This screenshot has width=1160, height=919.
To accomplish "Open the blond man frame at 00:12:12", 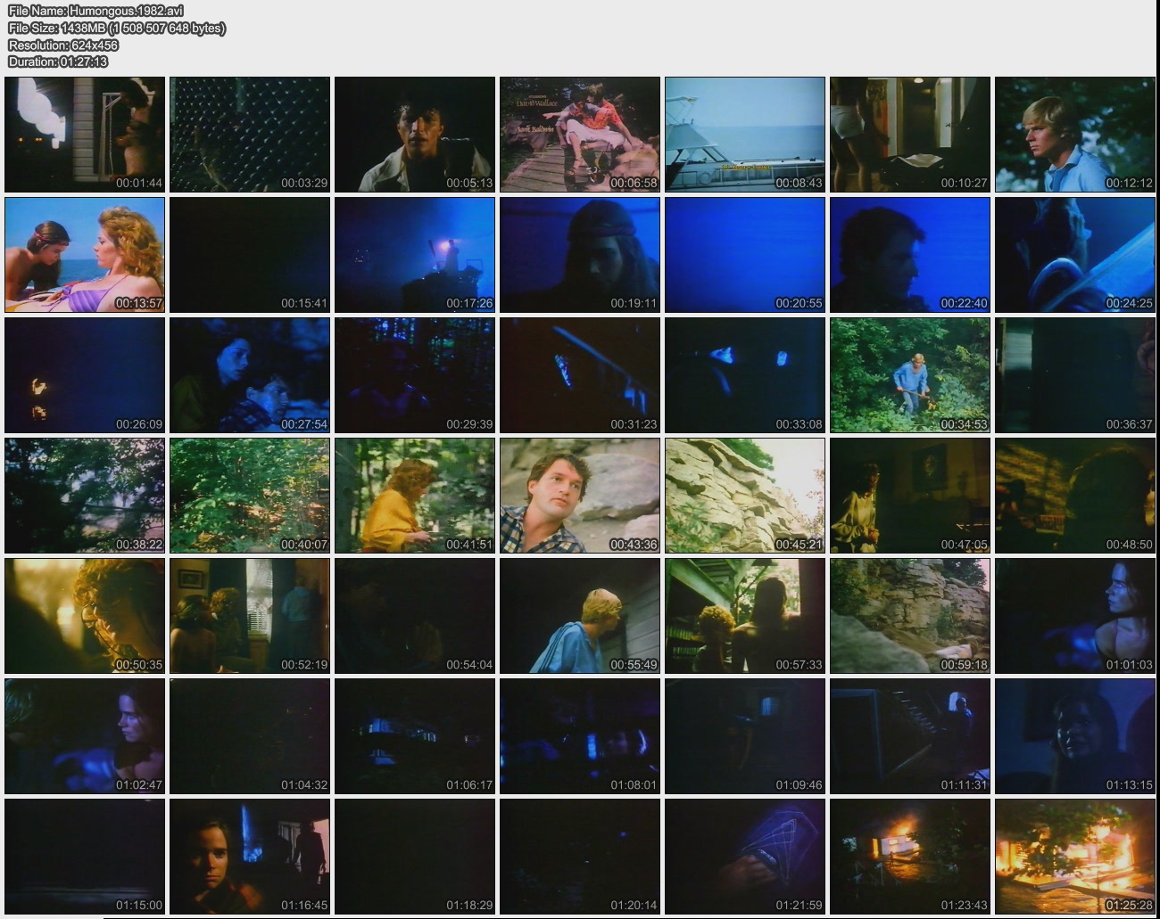I will point(1075,135).
